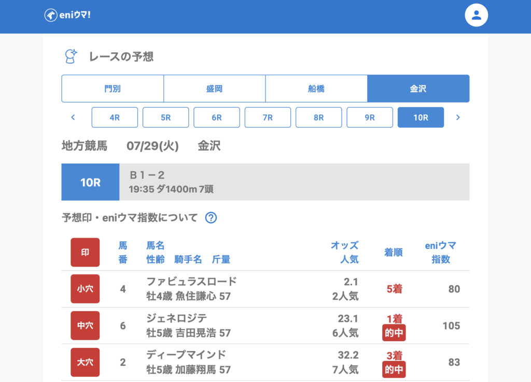Click the 予想印・eniウマ指数について text
The width and height of the screenshot is (531, 382).
point(130,218)
